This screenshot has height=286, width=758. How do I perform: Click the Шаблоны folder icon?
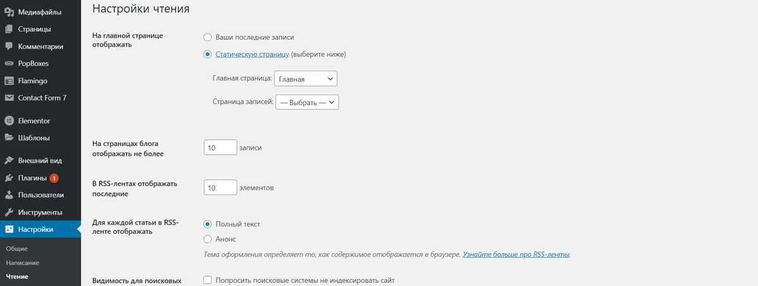pyautogui.click(x=9, y=138)
